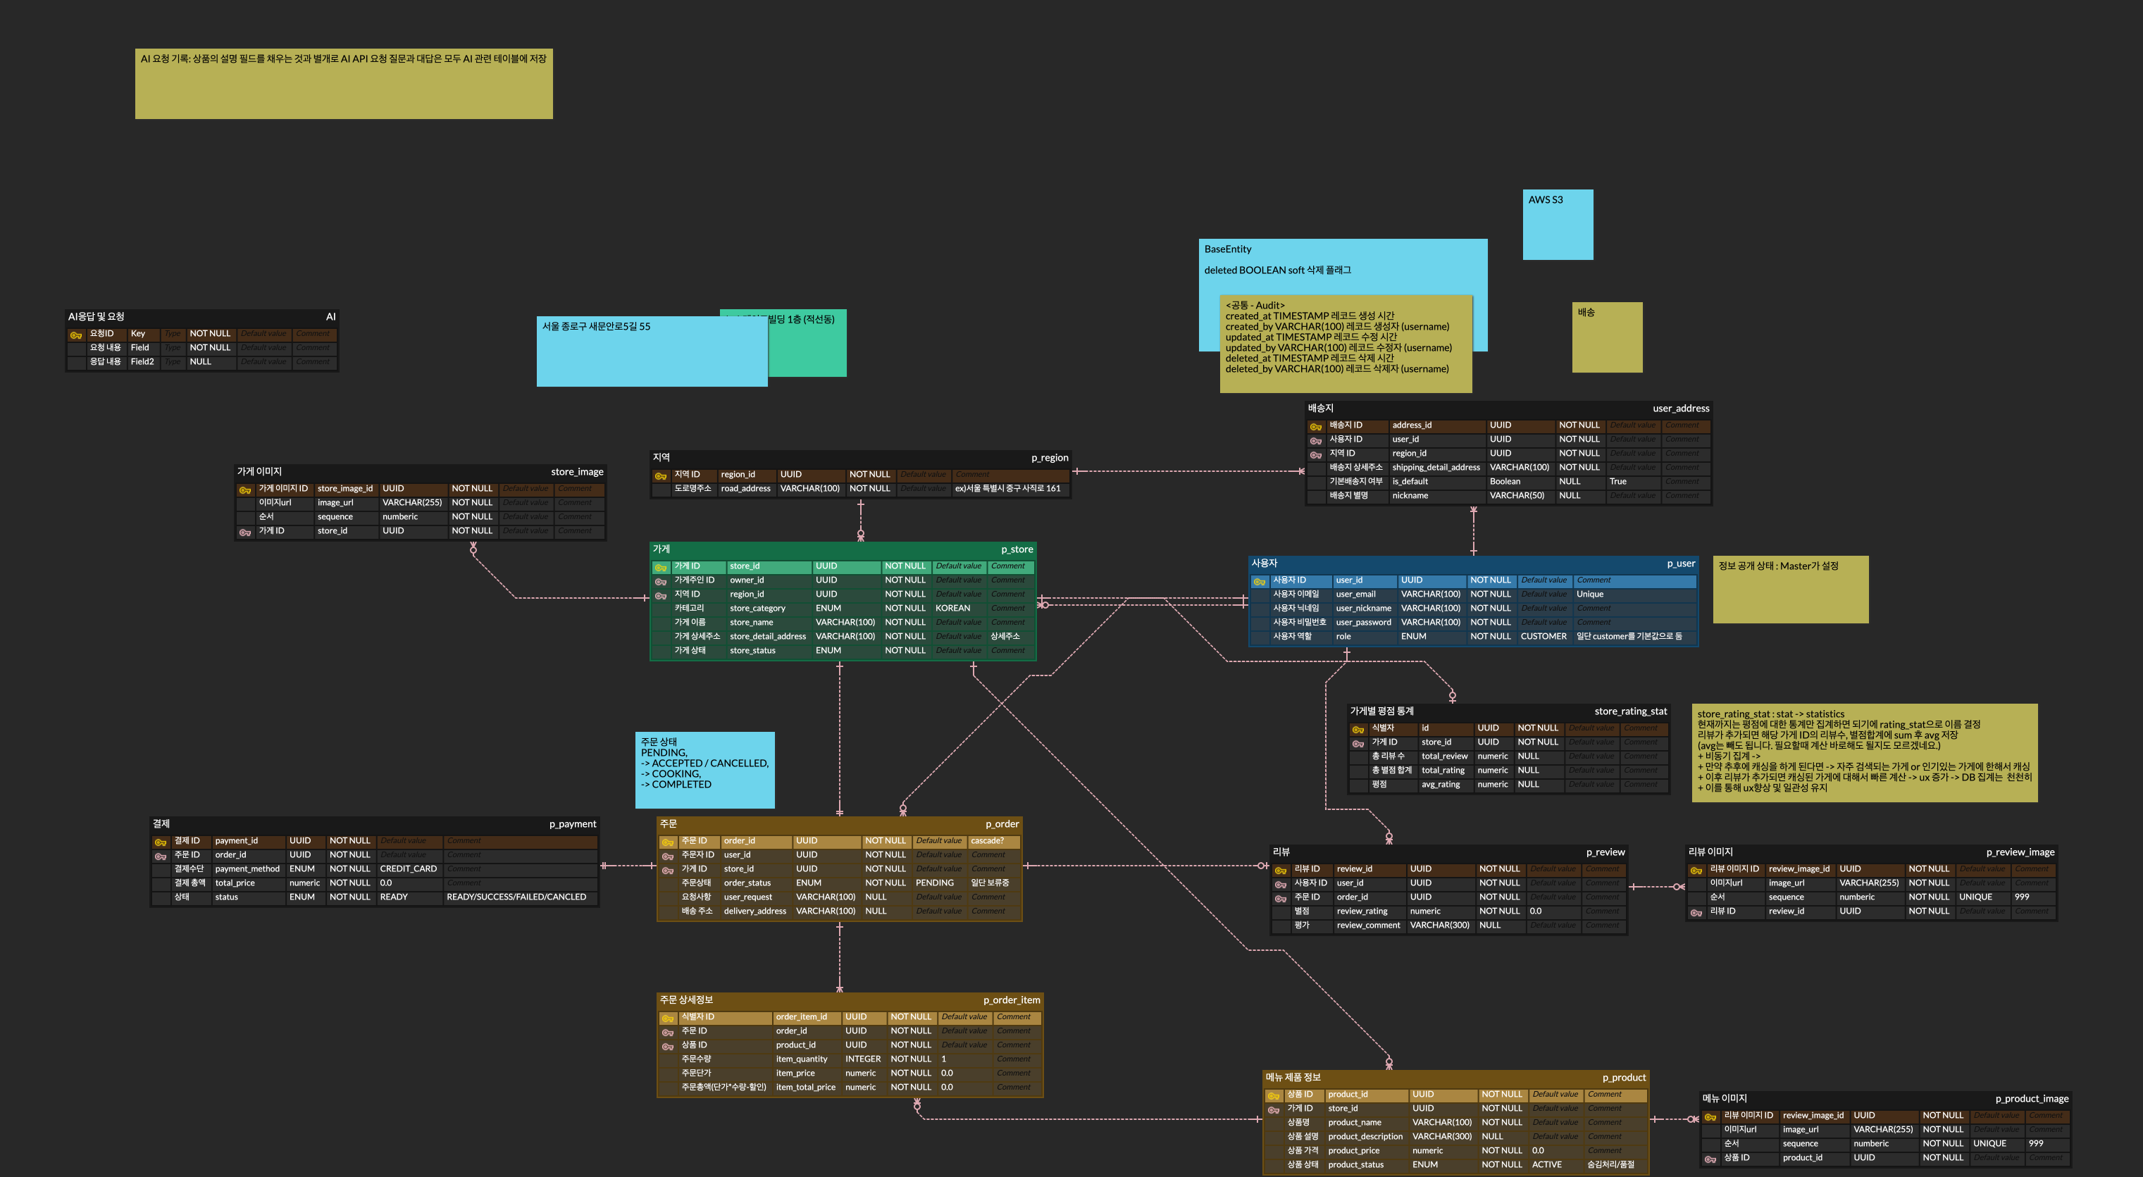Image resolution: width=2143 pixels, height=1177 pixels.
Task: Click the yellow key icon in the AI table
Action: [x=75, y=335]
